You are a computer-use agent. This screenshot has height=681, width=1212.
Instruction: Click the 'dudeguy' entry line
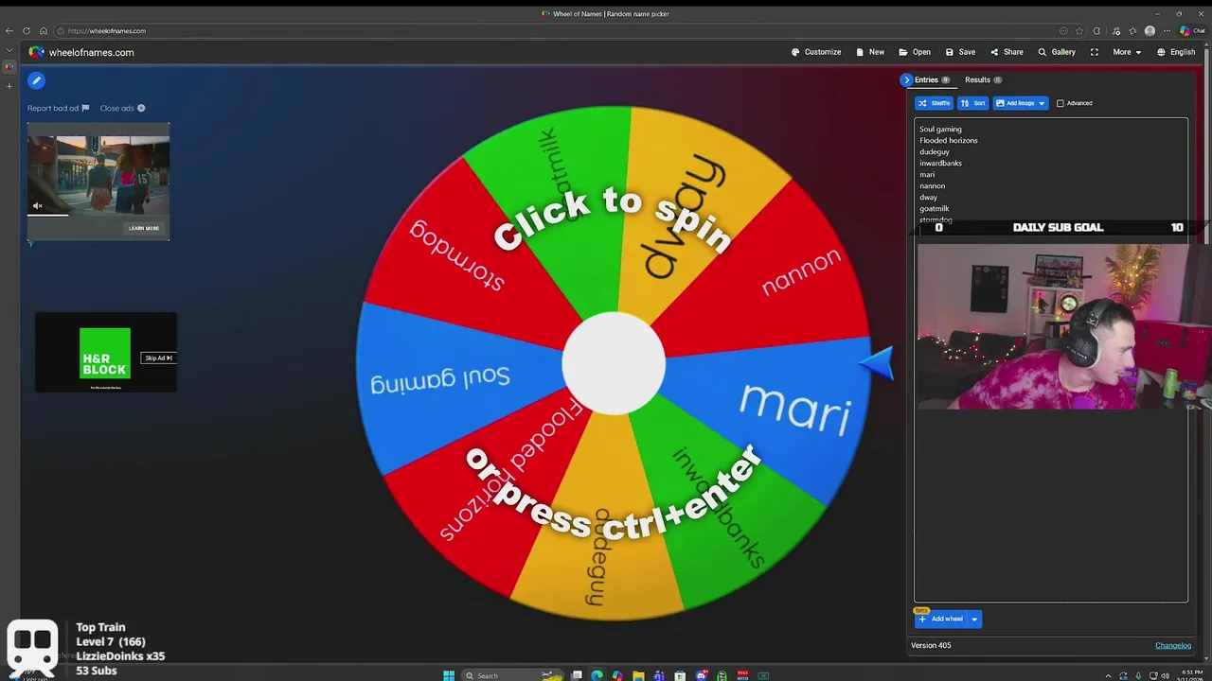click(935, 151)
